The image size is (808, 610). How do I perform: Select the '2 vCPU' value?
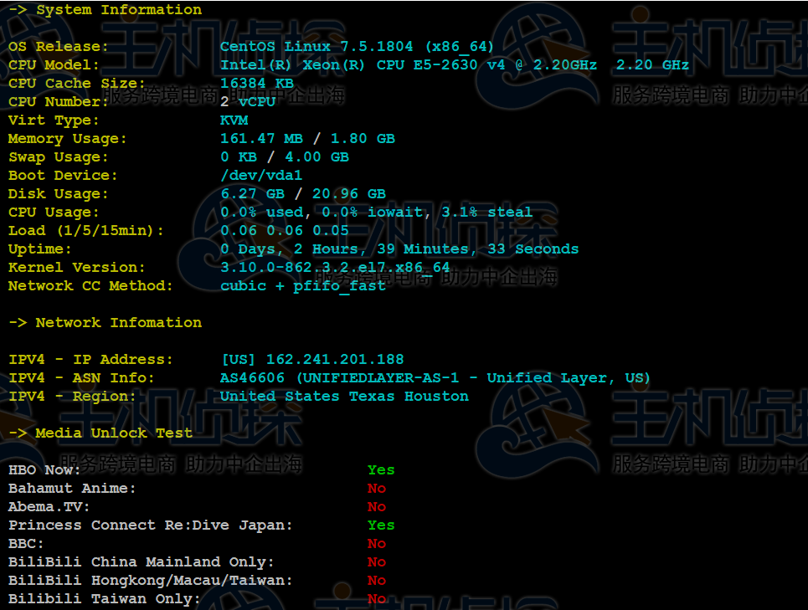pos(248,102)
